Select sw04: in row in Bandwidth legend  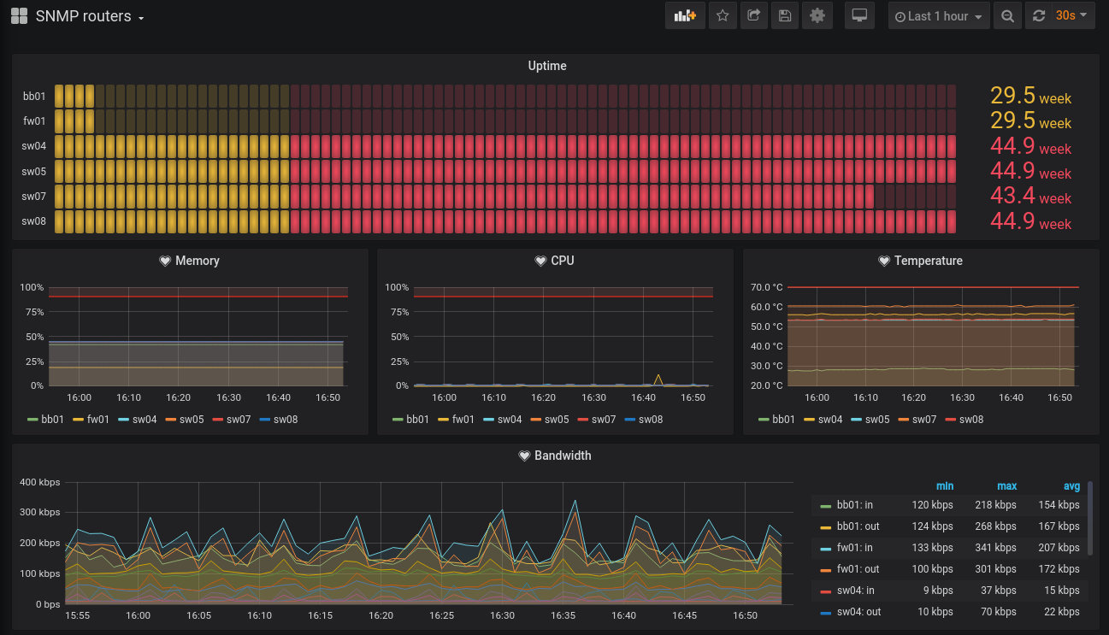(949, 591)
